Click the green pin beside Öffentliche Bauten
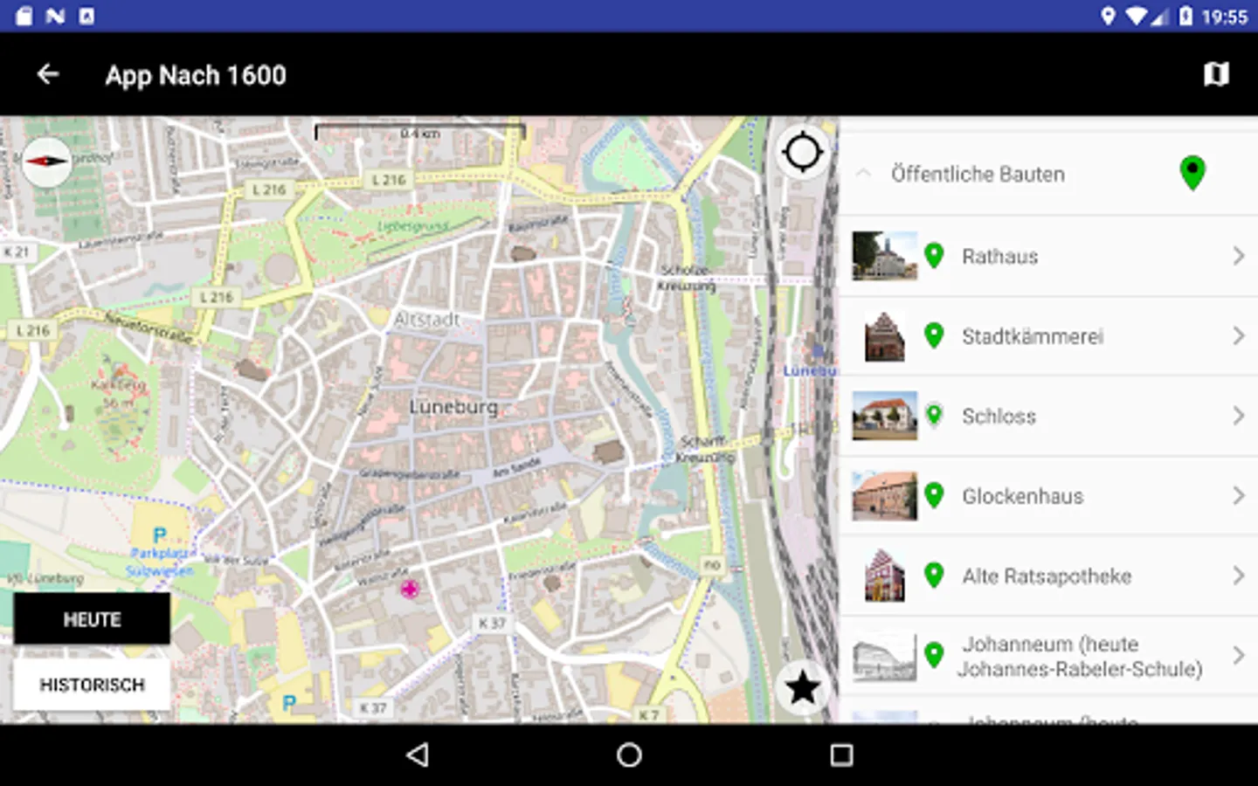 [x=1192, y=173]
